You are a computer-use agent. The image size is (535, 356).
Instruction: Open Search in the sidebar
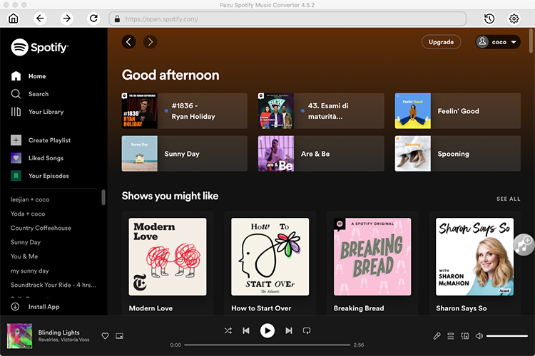(x=38, y=94)
